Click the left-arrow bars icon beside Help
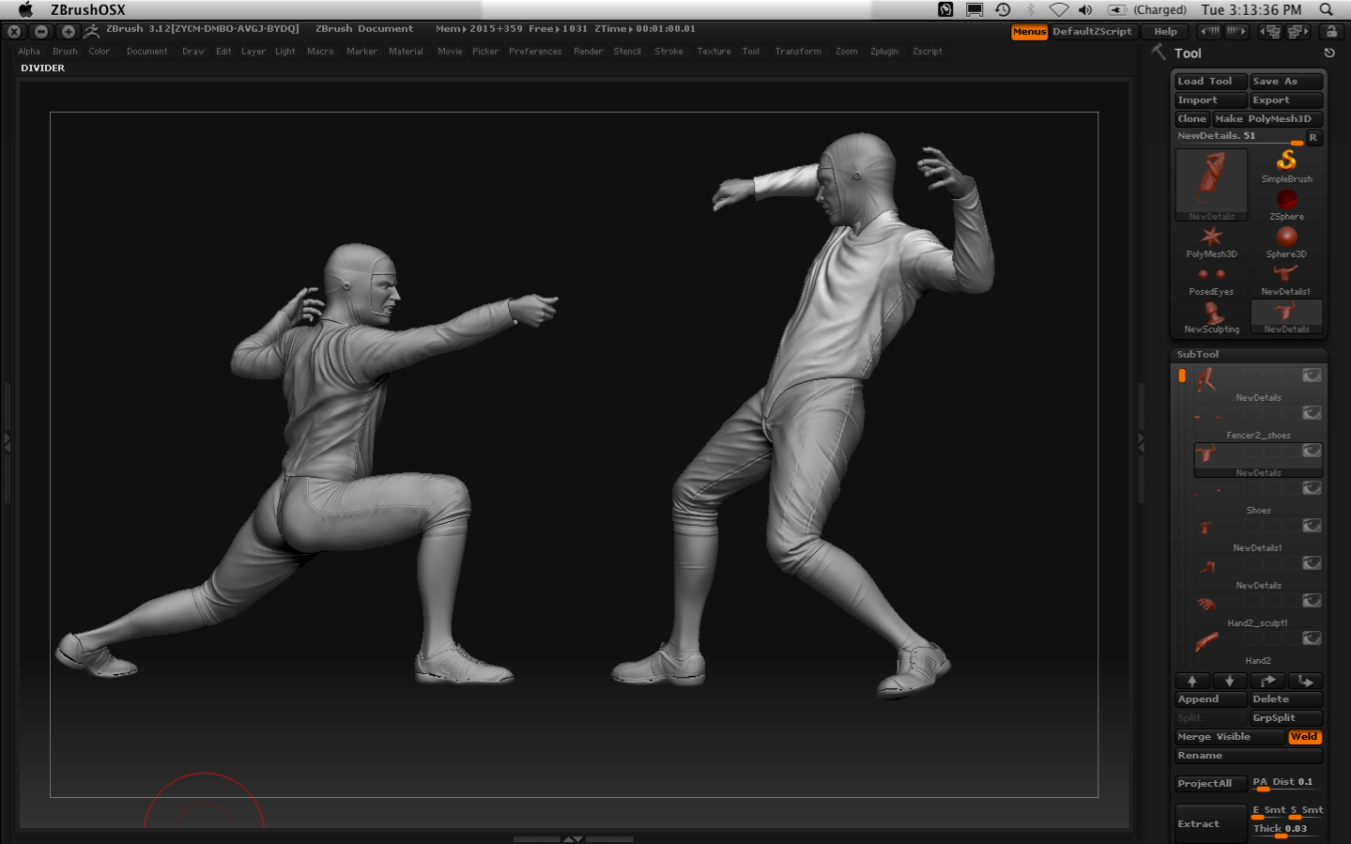1351x844 pixels. pyautogui.click(x=1210, y=31)
